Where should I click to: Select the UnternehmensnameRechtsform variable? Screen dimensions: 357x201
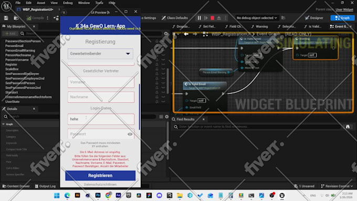point(28,97)
